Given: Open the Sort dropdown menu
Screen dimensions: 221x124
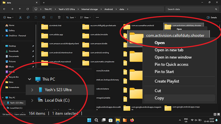Looking at the screenshot, I should coord(71,17).
